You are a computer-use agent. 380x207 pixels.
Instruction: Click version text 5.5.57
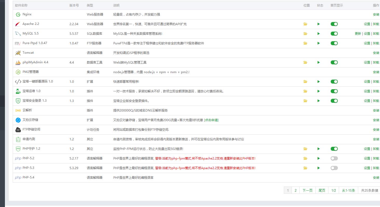click(74, 34)
